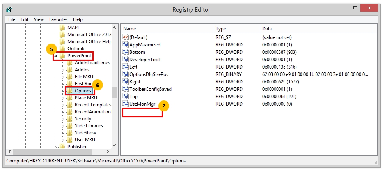Click the tree horizontal scrollbar thumb
Viewport: 383px width, 171px height.
[x=52, y=152]
